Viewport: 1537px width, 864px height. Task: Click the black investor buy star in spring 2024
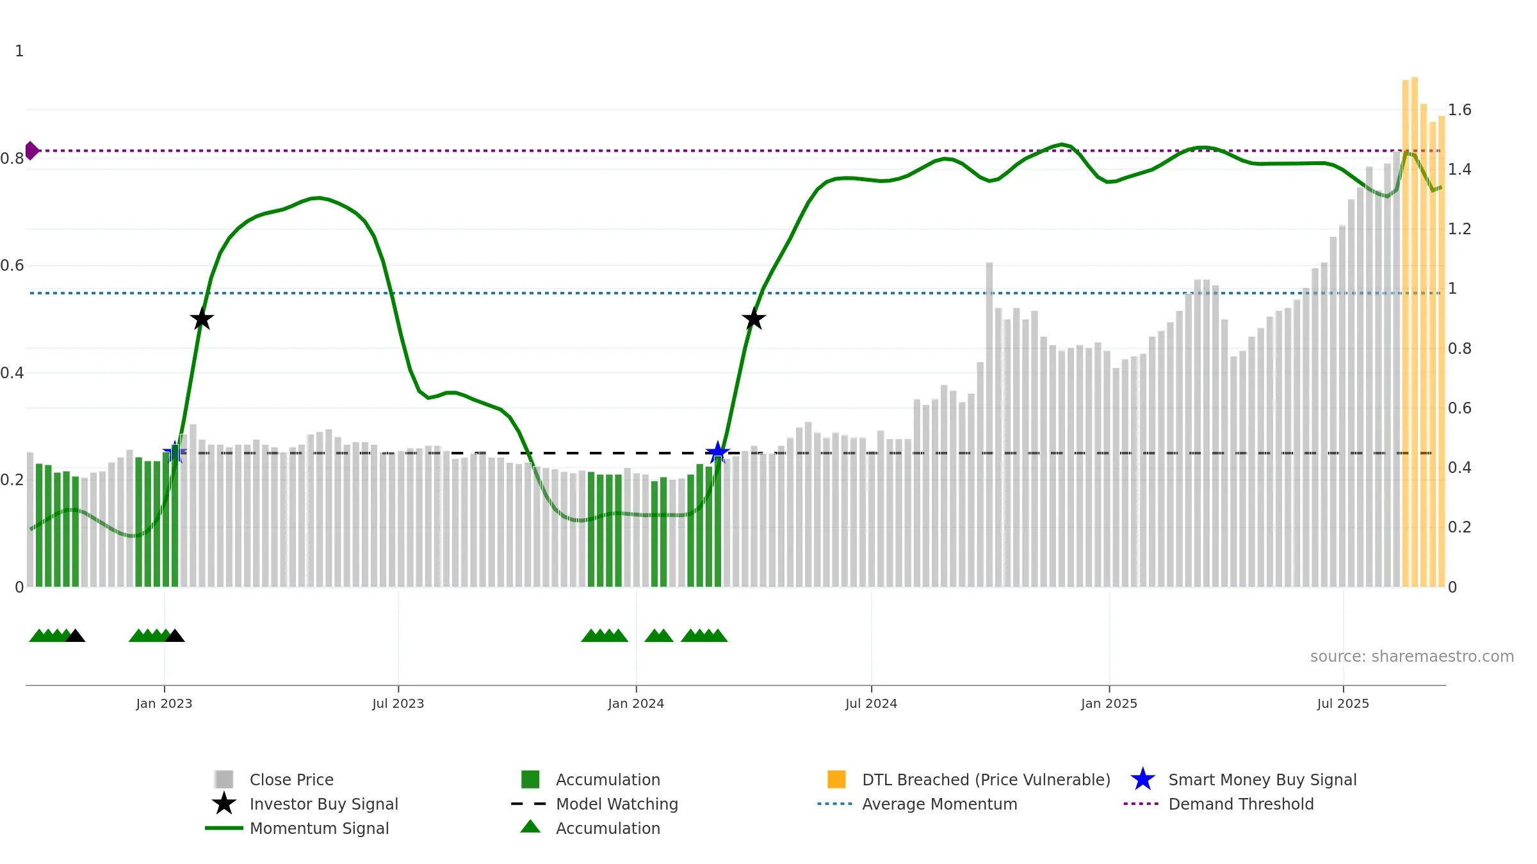coord(754,318)
